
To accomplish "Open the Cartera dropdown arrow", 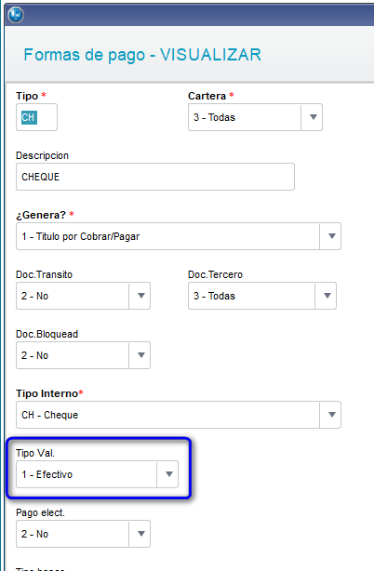I will click(x=313, y=117).
